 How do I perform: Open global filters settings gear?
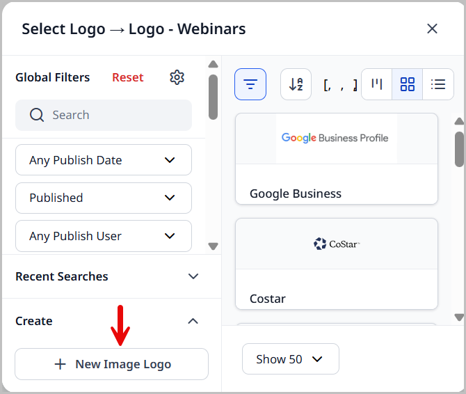pos(177,77)
